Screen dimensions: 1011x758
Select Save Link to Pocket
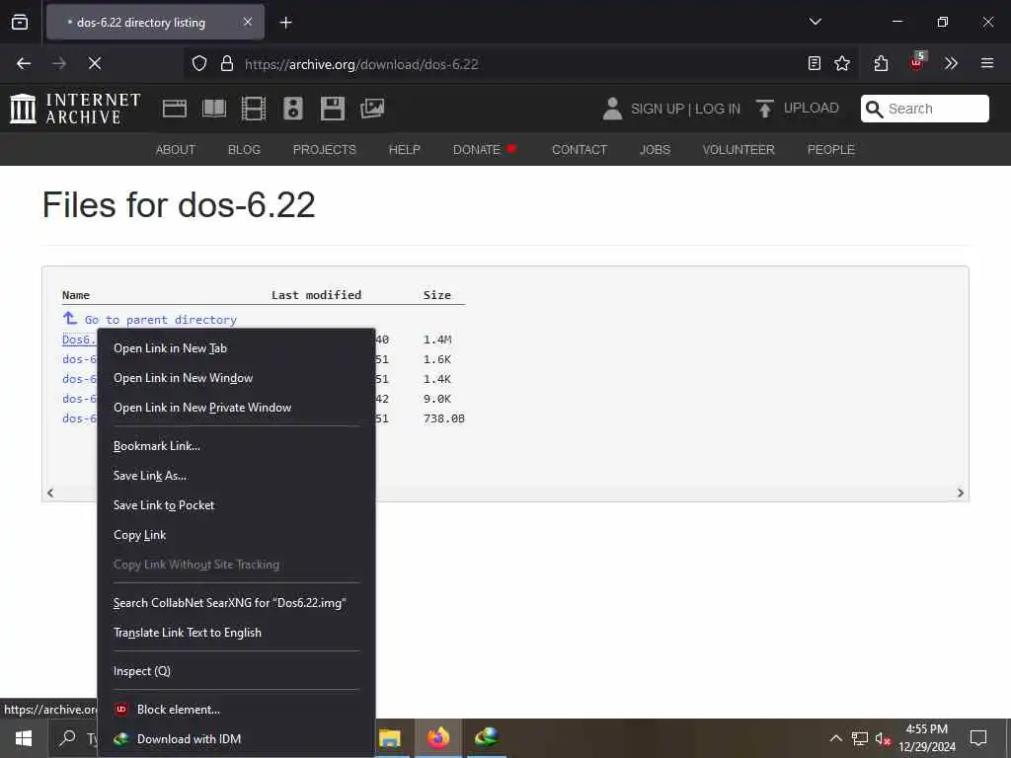[x=236, y=505]
